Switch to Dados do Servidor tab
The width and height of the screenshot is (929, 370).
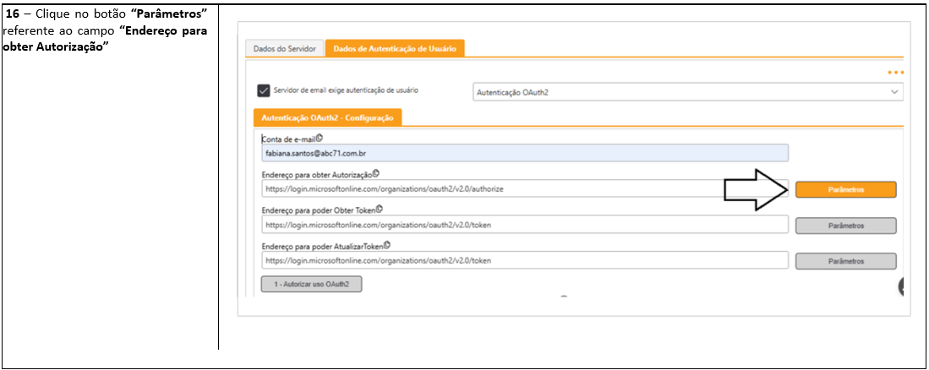285,49
